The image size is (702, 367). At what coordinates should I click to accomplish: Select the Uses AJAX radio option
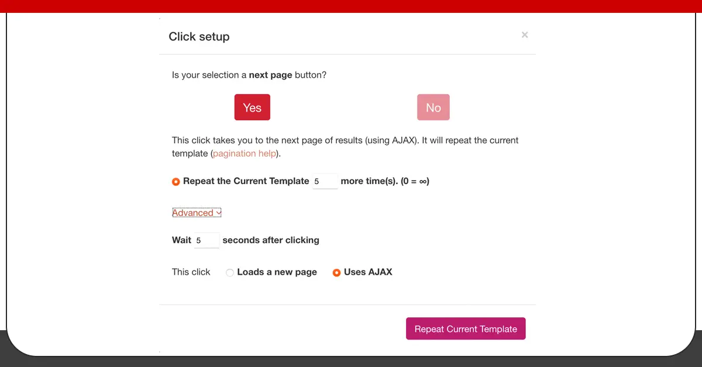(x=336, y=272)
